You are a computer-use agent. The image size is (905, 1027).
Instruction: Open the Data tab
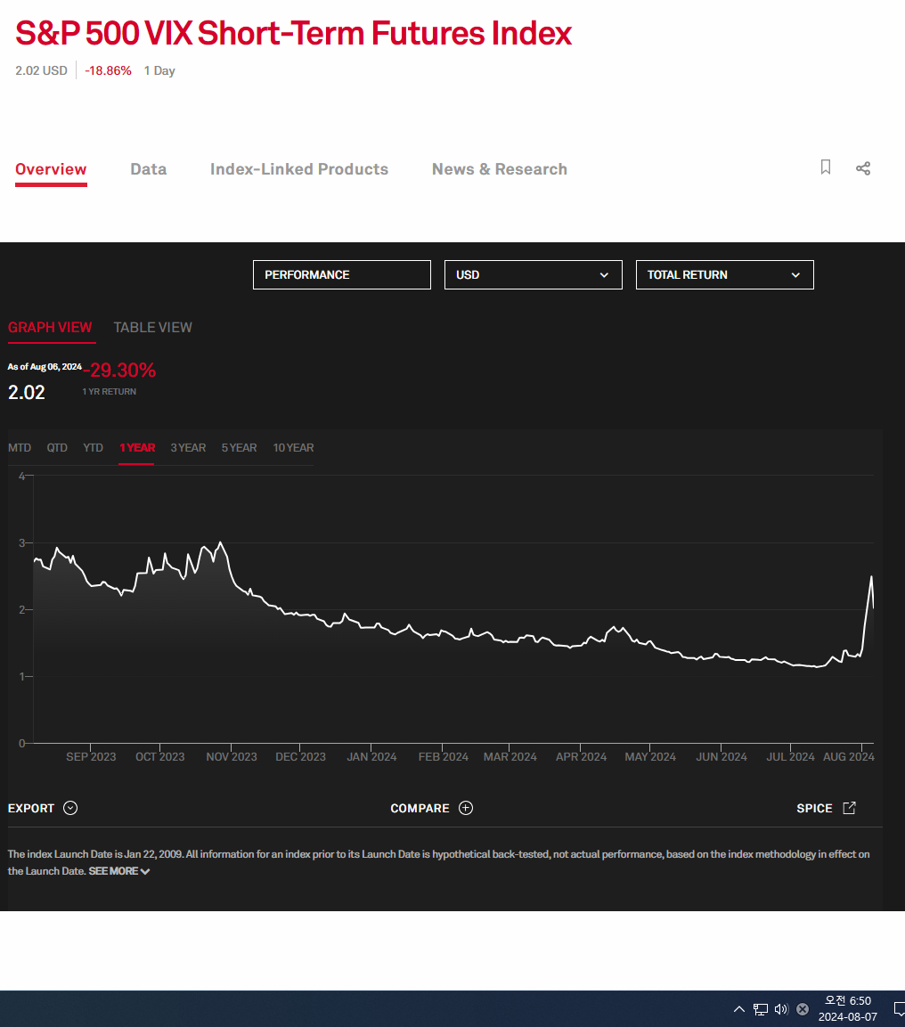[149, 169]
